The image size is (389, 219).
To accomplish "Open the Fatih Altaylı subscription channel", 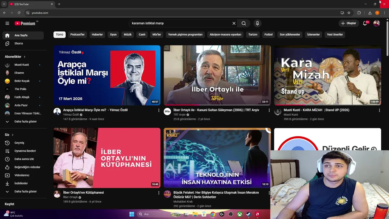I will coord(23,97).
